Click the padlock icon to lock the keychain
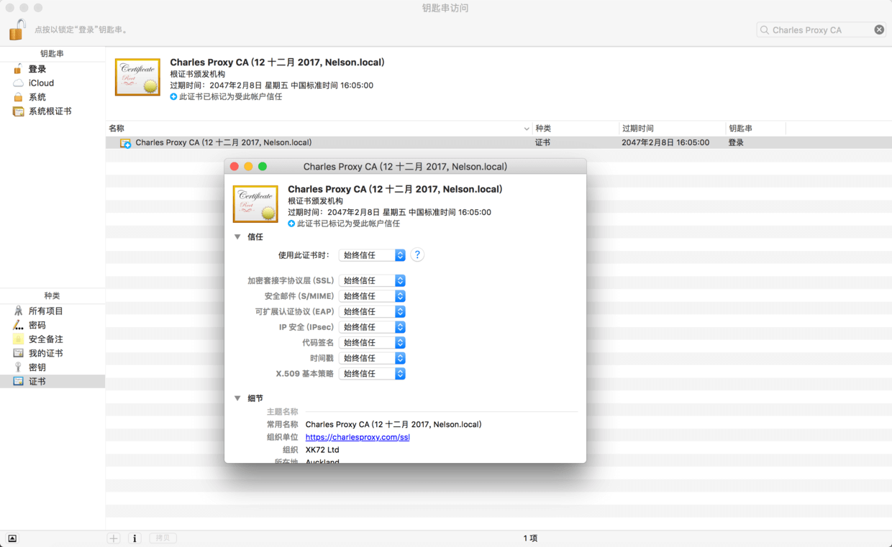The width and height of the screenshot is (892, 547). (x=17, y=29)
